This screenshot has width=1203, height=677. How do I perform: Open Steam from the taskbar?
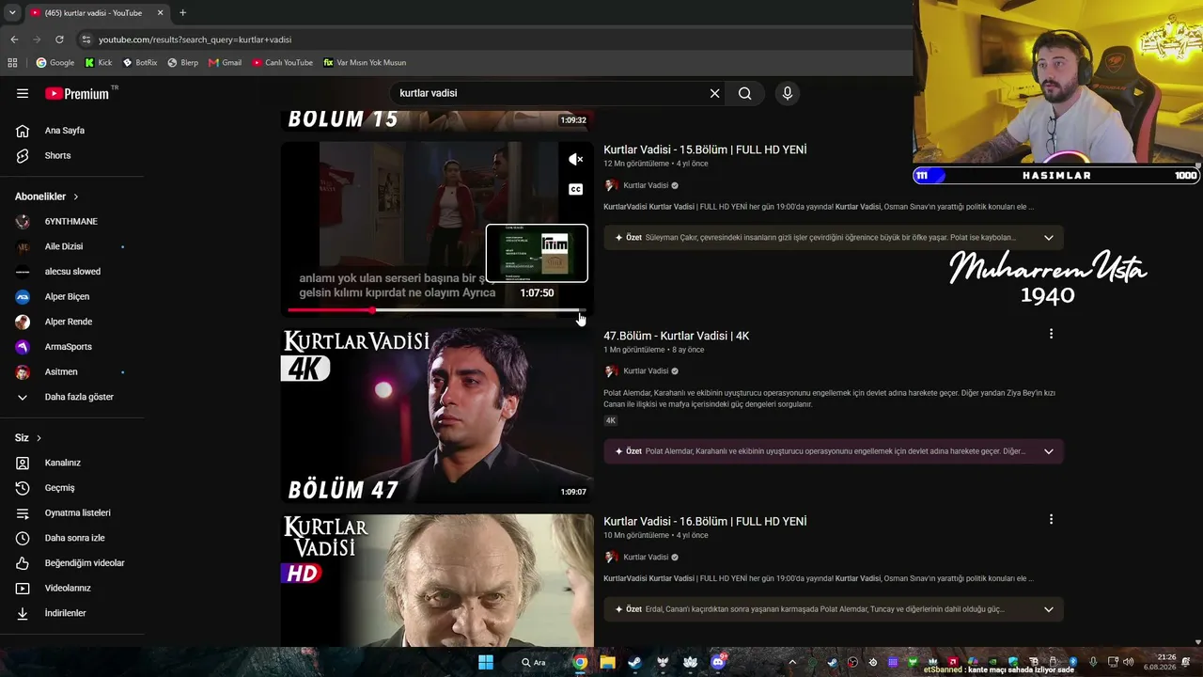pyautogui.click(x=635, y=662)
